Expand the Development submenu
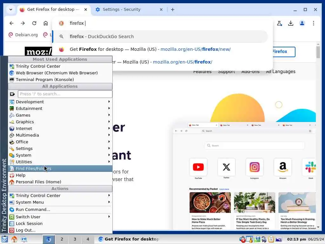The width and height of the screenshot is (325, 244). coord(60,102)
